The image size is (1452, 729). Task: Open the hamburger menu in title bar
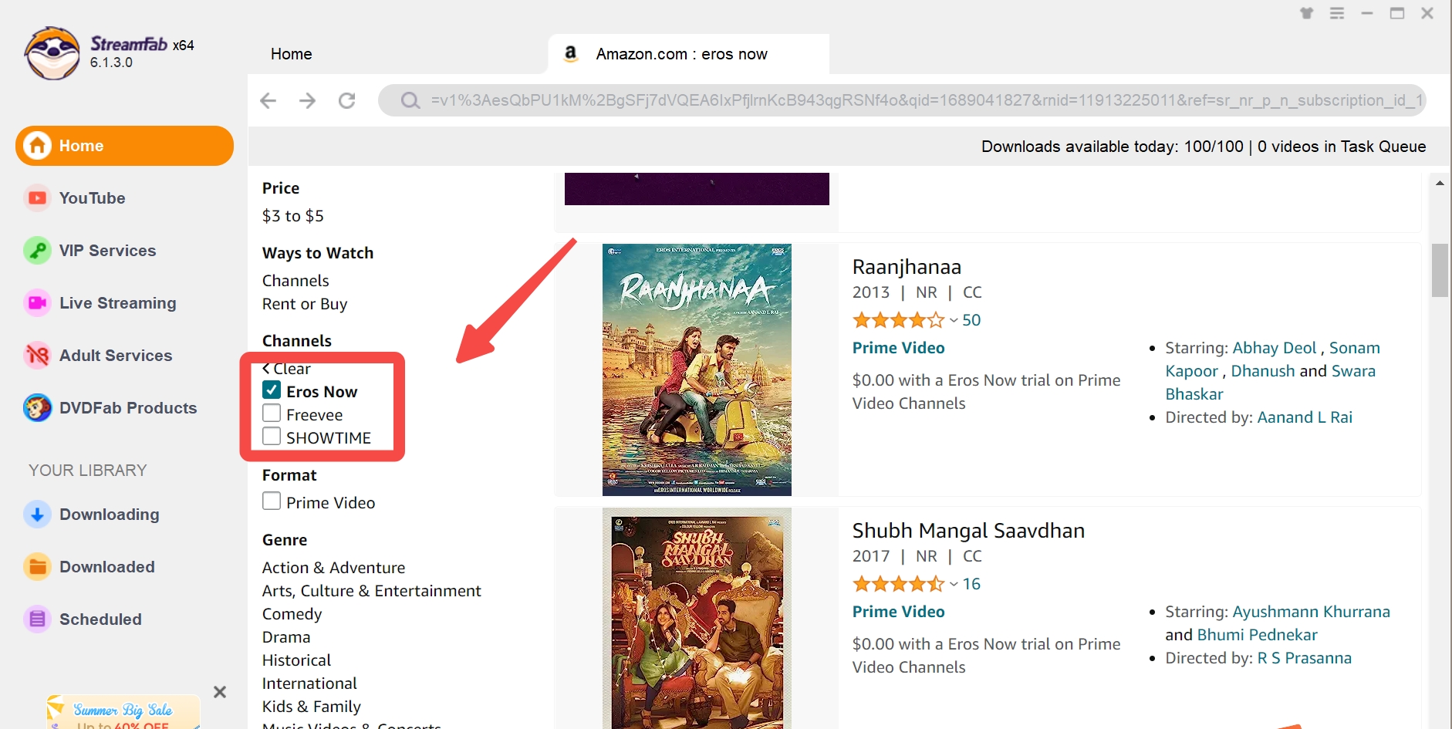pyautogui.click(x=1337, y=13)
